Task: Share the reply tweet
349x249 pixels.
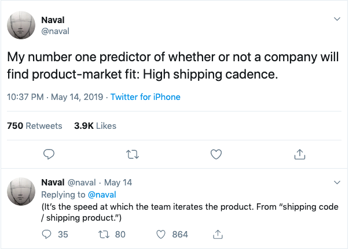Action: click(218, 234)
